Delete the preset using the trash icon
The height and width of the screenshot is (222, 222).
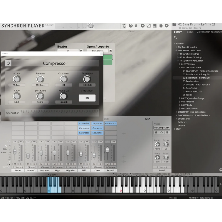[x=167, y=132]
